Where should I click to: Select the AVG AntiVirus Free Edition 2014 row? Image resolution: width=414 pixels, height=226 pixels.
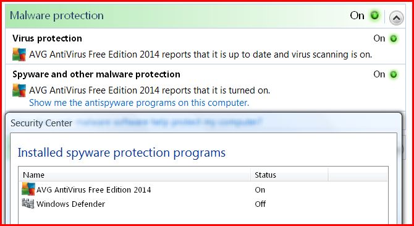click(203, 189)
